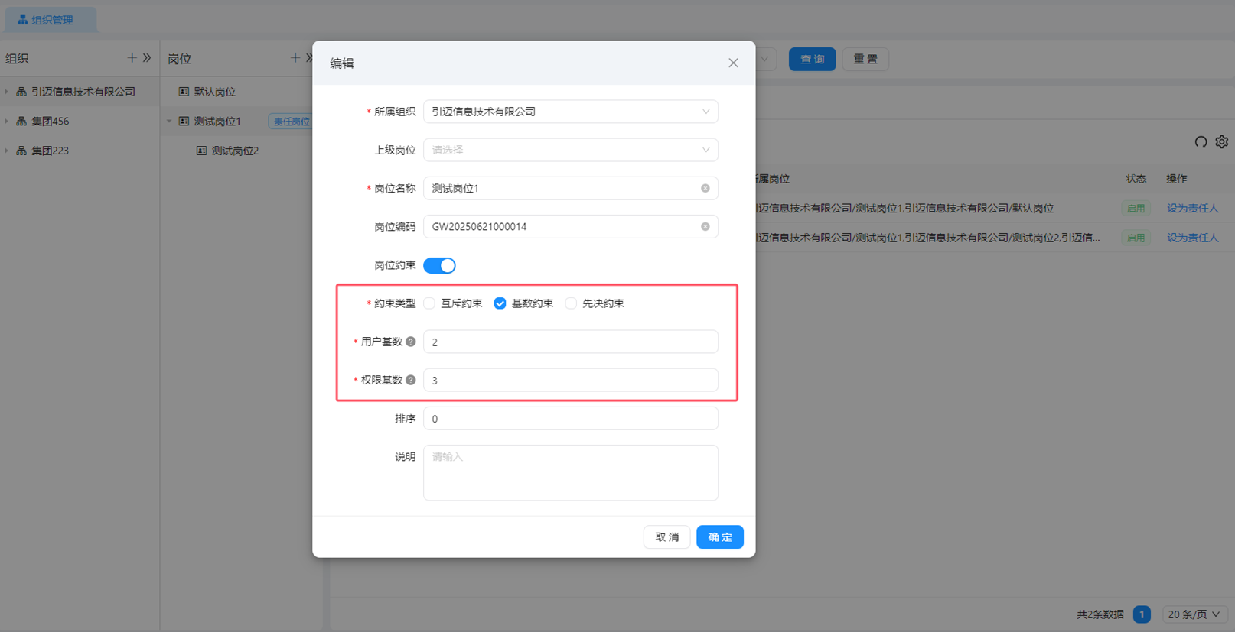1235x632 pixels.
Task: Add a new organization with the 组织 plus icon
Action: 132,58
